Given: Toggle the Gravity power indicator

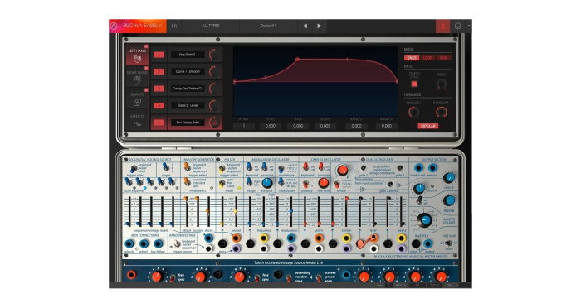Looking at the screenshot, I should [x=146, y=90].
